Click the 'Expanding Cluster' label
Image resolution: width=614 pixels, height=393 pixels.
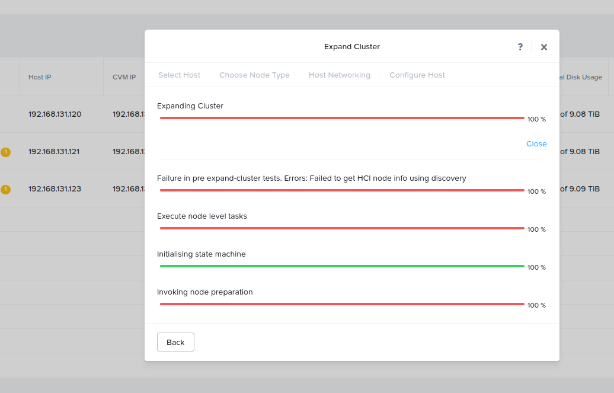tap(190, 106)
